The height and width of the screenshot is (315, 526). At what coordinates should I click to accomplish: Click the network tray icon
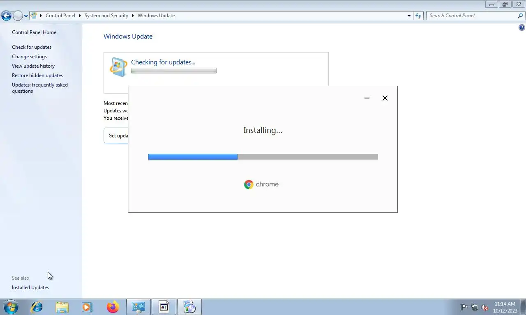click(x=475, y=307)
